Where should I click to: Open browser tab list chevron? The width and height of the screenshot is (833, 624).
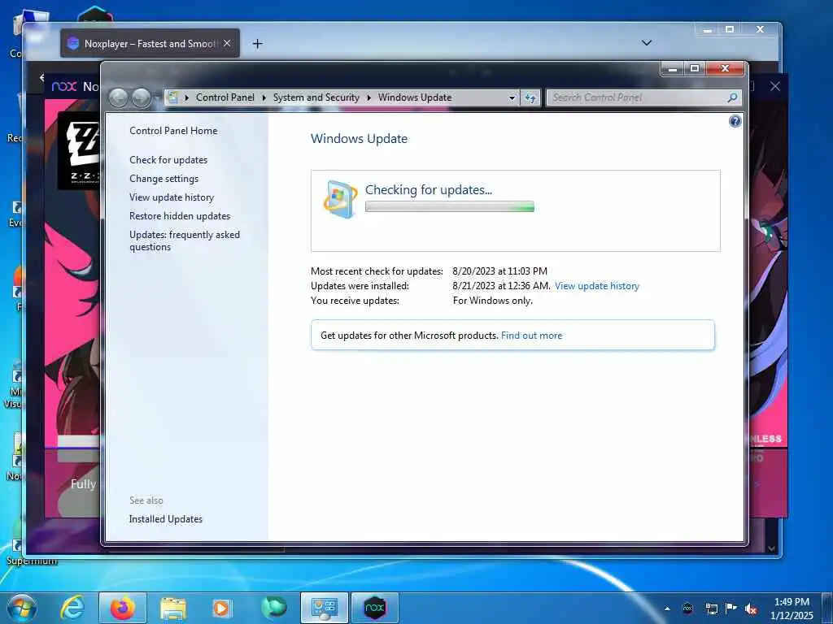coord(647,43)
